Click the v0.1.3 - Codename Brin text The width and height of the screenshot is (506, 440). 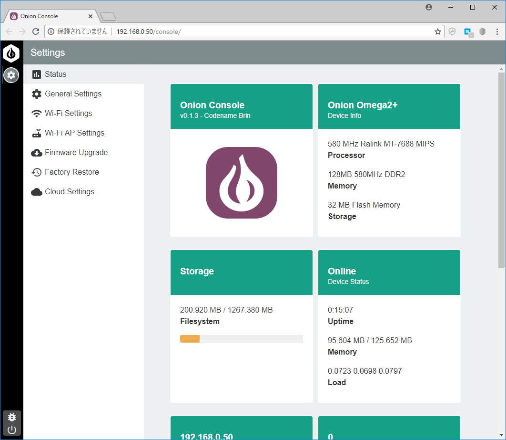[215, 116]
